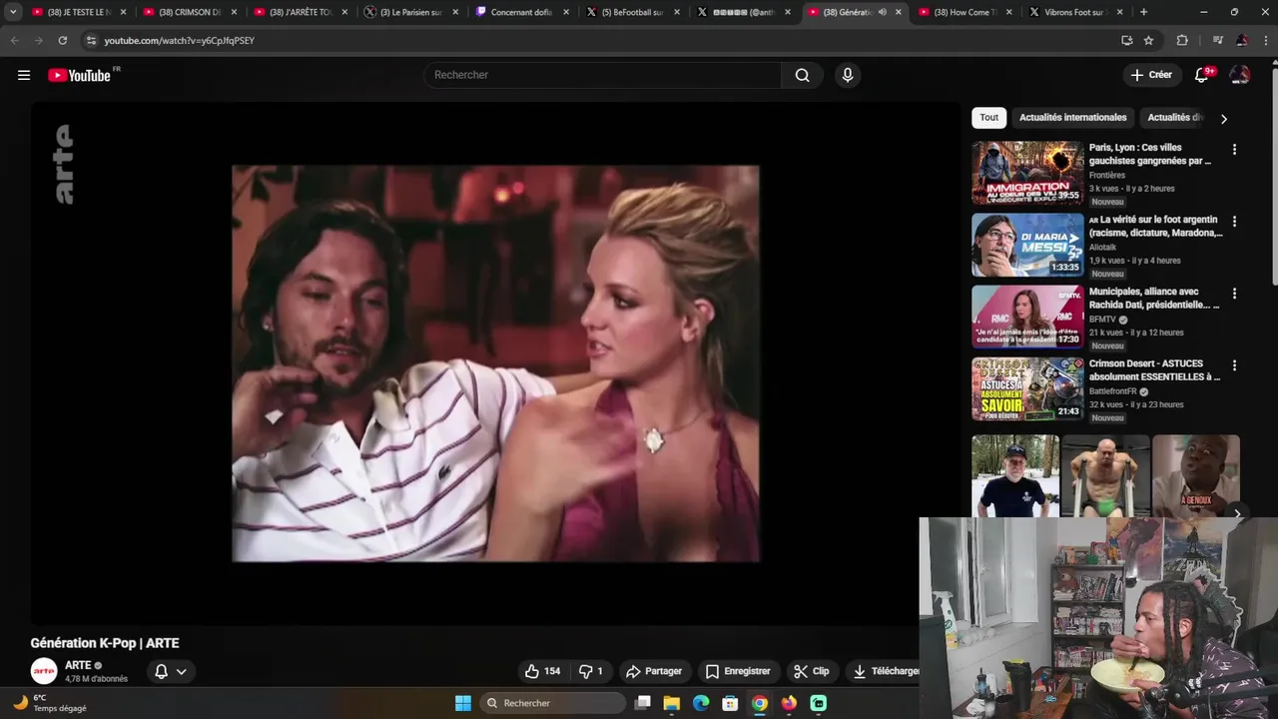The image size is (1278, 719).
Task: Click the Municipales, alliance avec Rachida Dati title
Action: pos(1154,299)
